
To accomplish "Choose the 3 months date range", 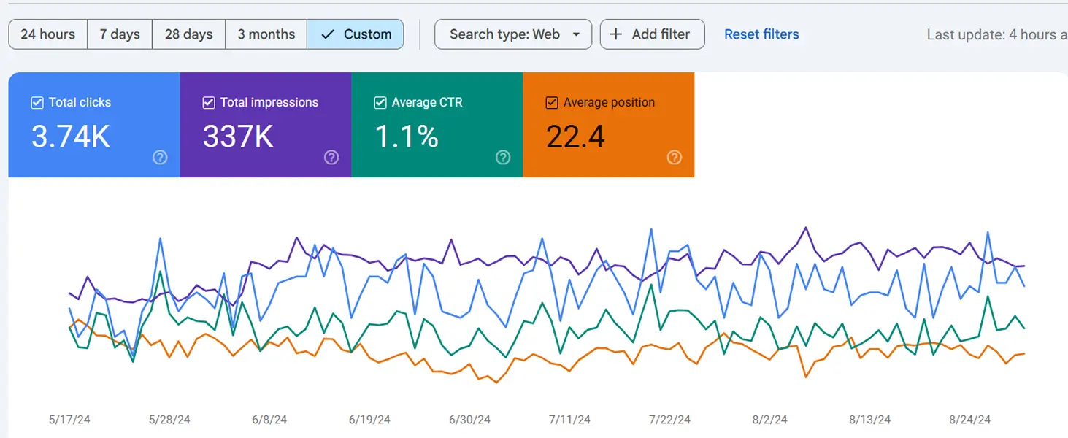I will pyautogui.click(x=266, y=34).
